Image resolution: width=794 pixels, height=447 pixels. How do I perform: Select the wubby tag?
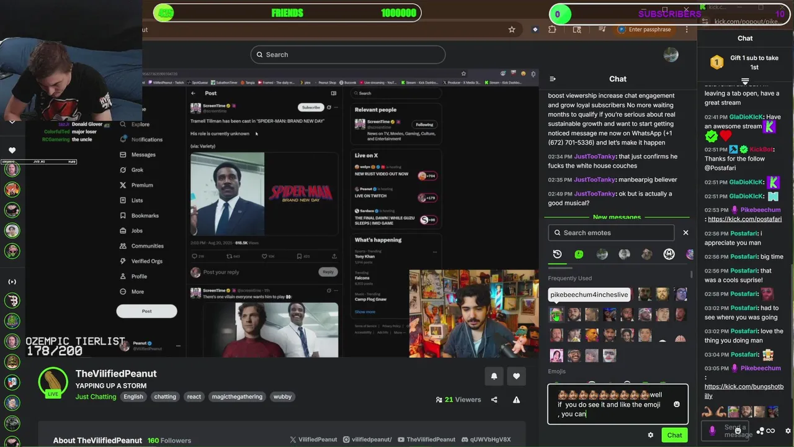tap(282, 397)
